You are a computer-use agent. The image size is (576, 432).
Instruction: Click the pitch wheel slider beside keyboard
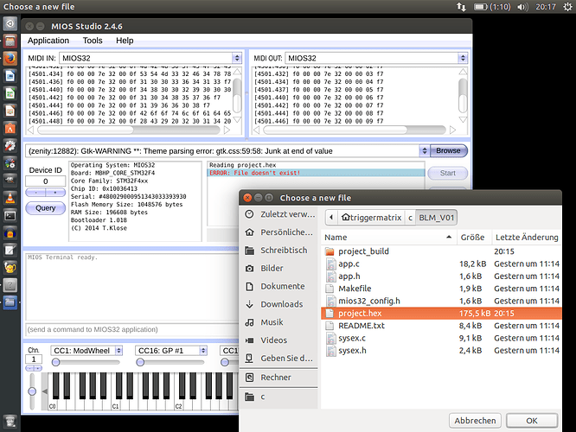pyautogui.click(x=32, y=391)
